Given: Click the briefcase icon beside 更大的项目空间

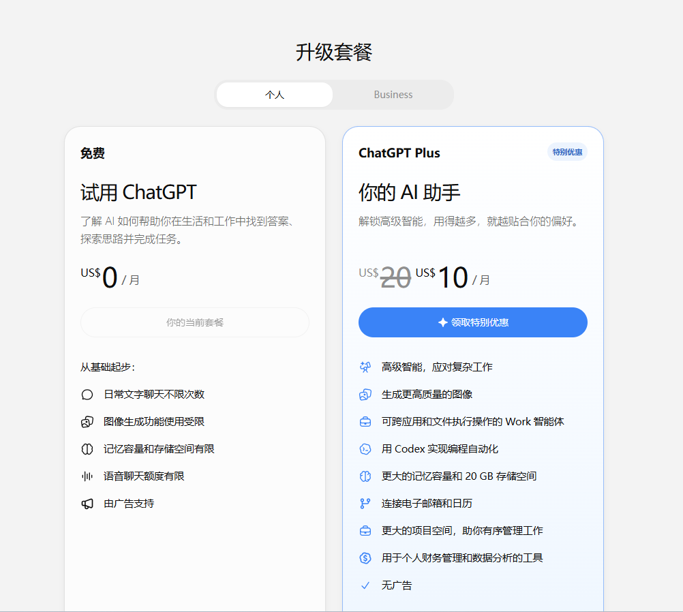Looking at the screenshot, I should click(365, 530).
